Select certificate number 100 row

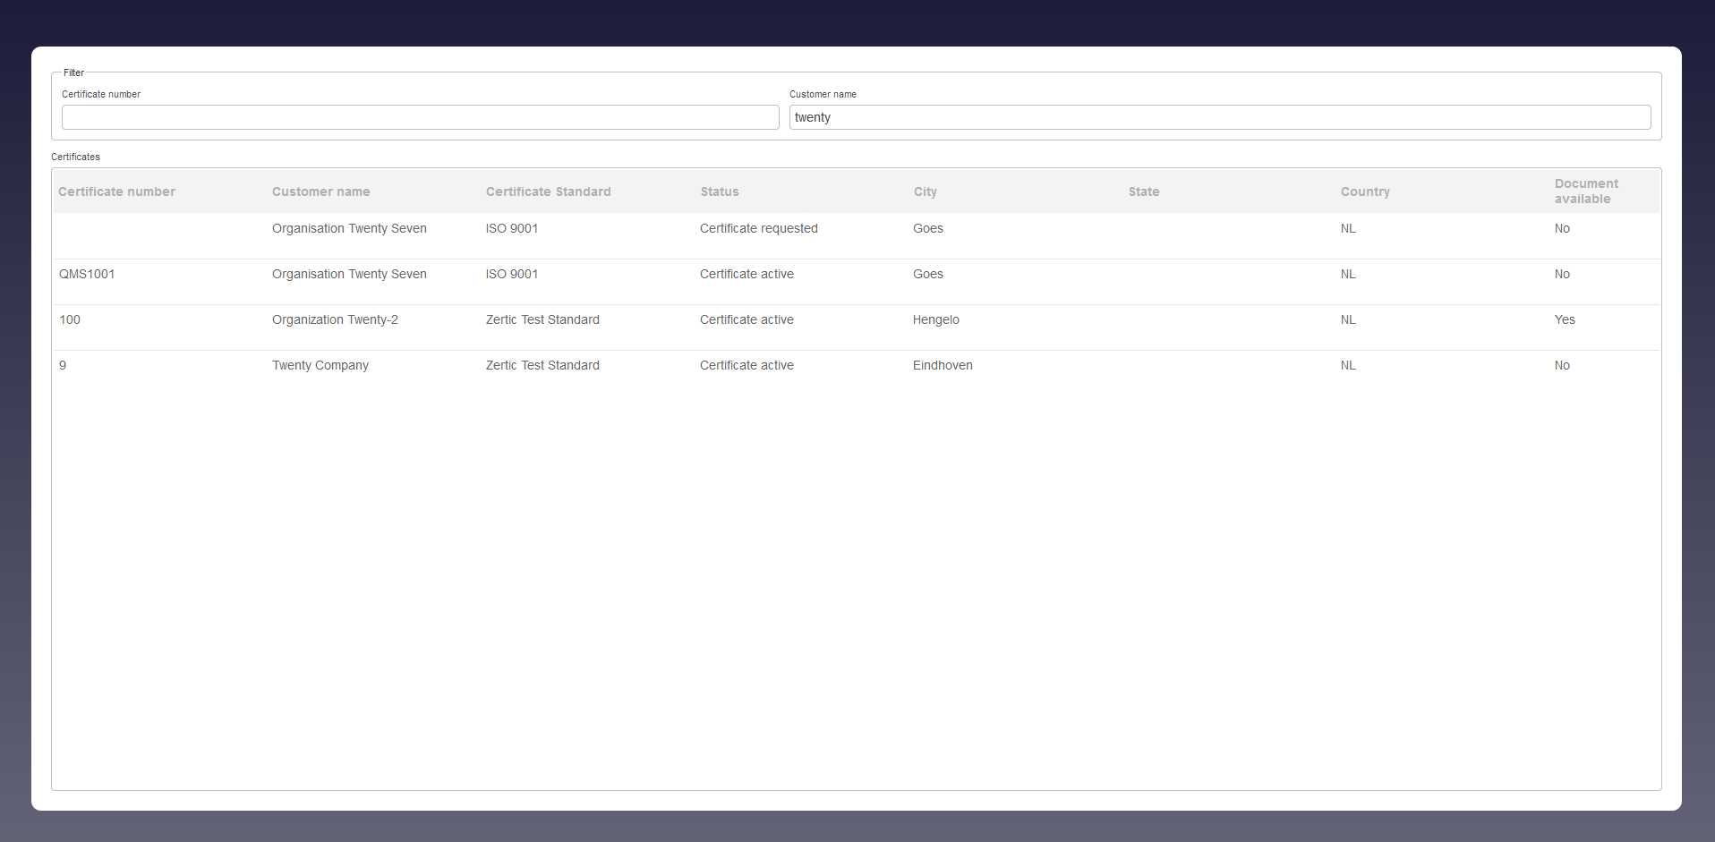(70, 319)
